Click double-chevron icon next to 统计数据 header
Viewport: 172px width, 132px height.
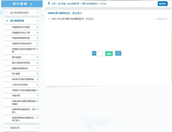coord(31,4)
